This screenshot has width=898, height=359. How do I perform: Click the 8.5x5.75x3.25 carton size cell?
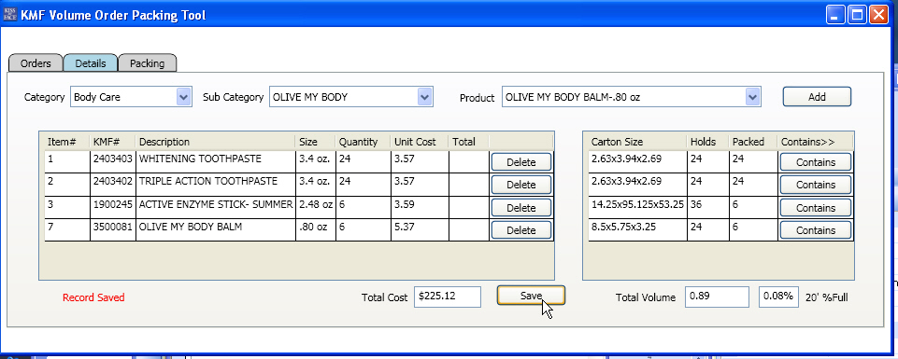(x=637, y=230)
